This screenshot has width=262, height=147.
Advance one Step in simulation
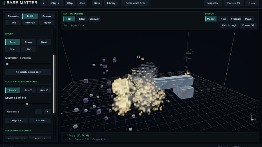(x=70, y=3)
